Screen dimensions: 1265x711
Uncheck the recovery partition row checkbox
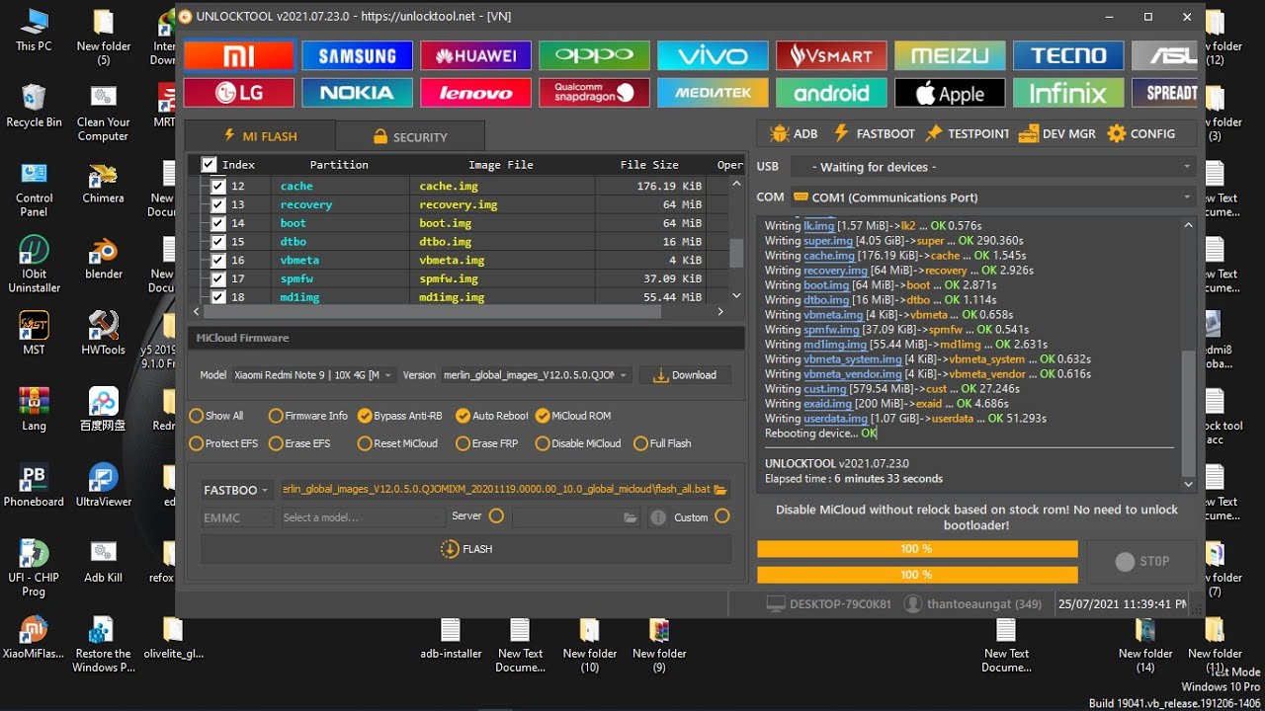[218, 204]
